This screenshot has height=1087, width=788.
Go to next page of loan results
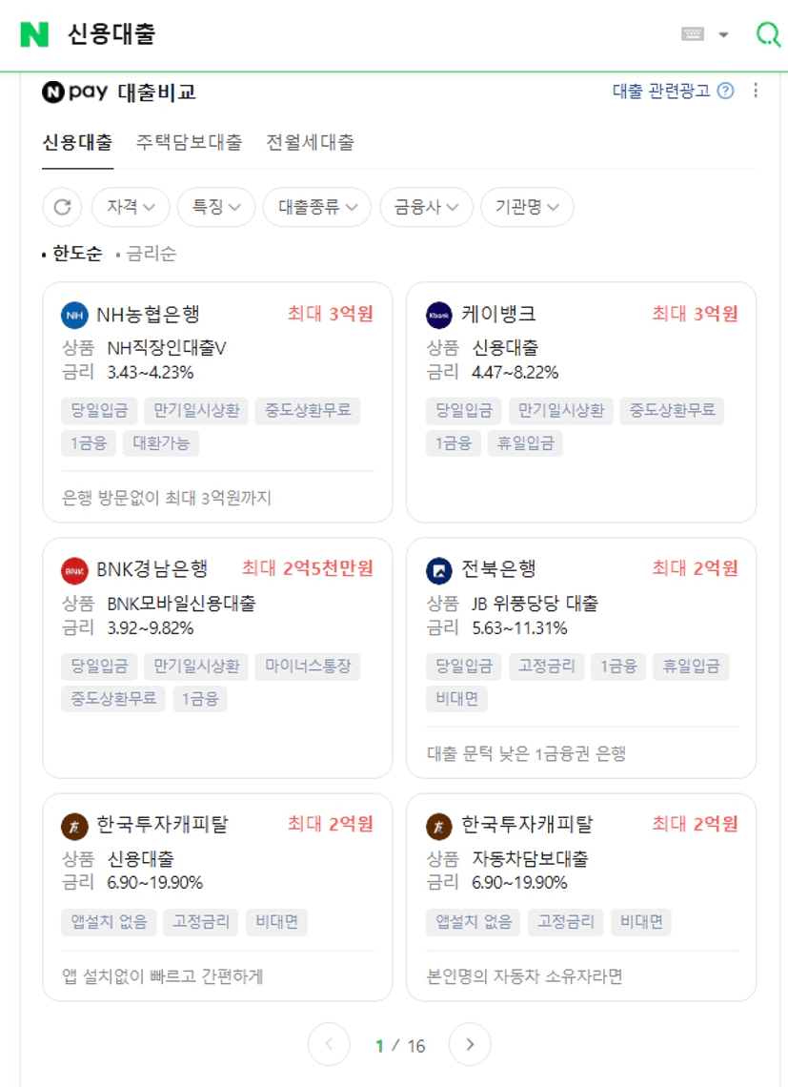(470, 1045)
